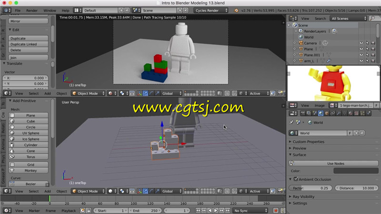Click the lego man image thumbnail
Viewport: 381px width, 214px height.
tap(333, 83)
